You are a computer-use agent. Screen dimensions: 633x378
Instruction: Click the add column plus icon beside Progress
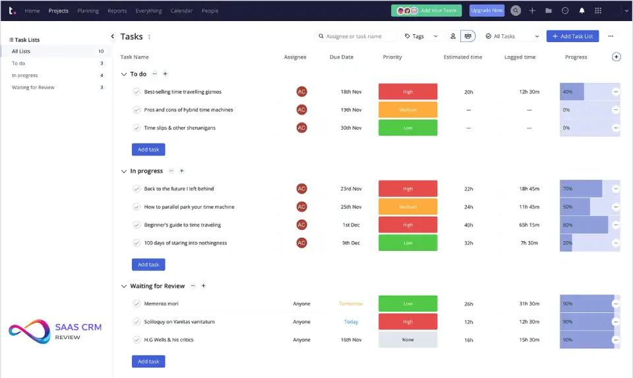pos(617,57)
